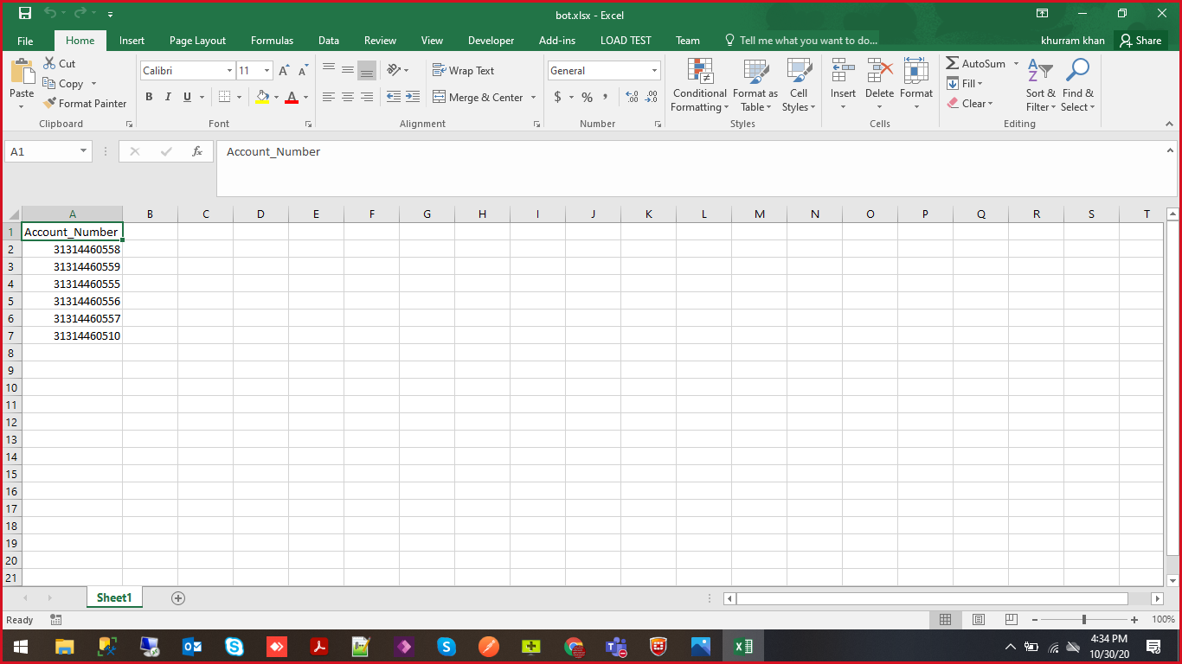Viewport: 1182px width, 664px height.
Task: Click the Format as Table icon
Action: coord(755,72)
